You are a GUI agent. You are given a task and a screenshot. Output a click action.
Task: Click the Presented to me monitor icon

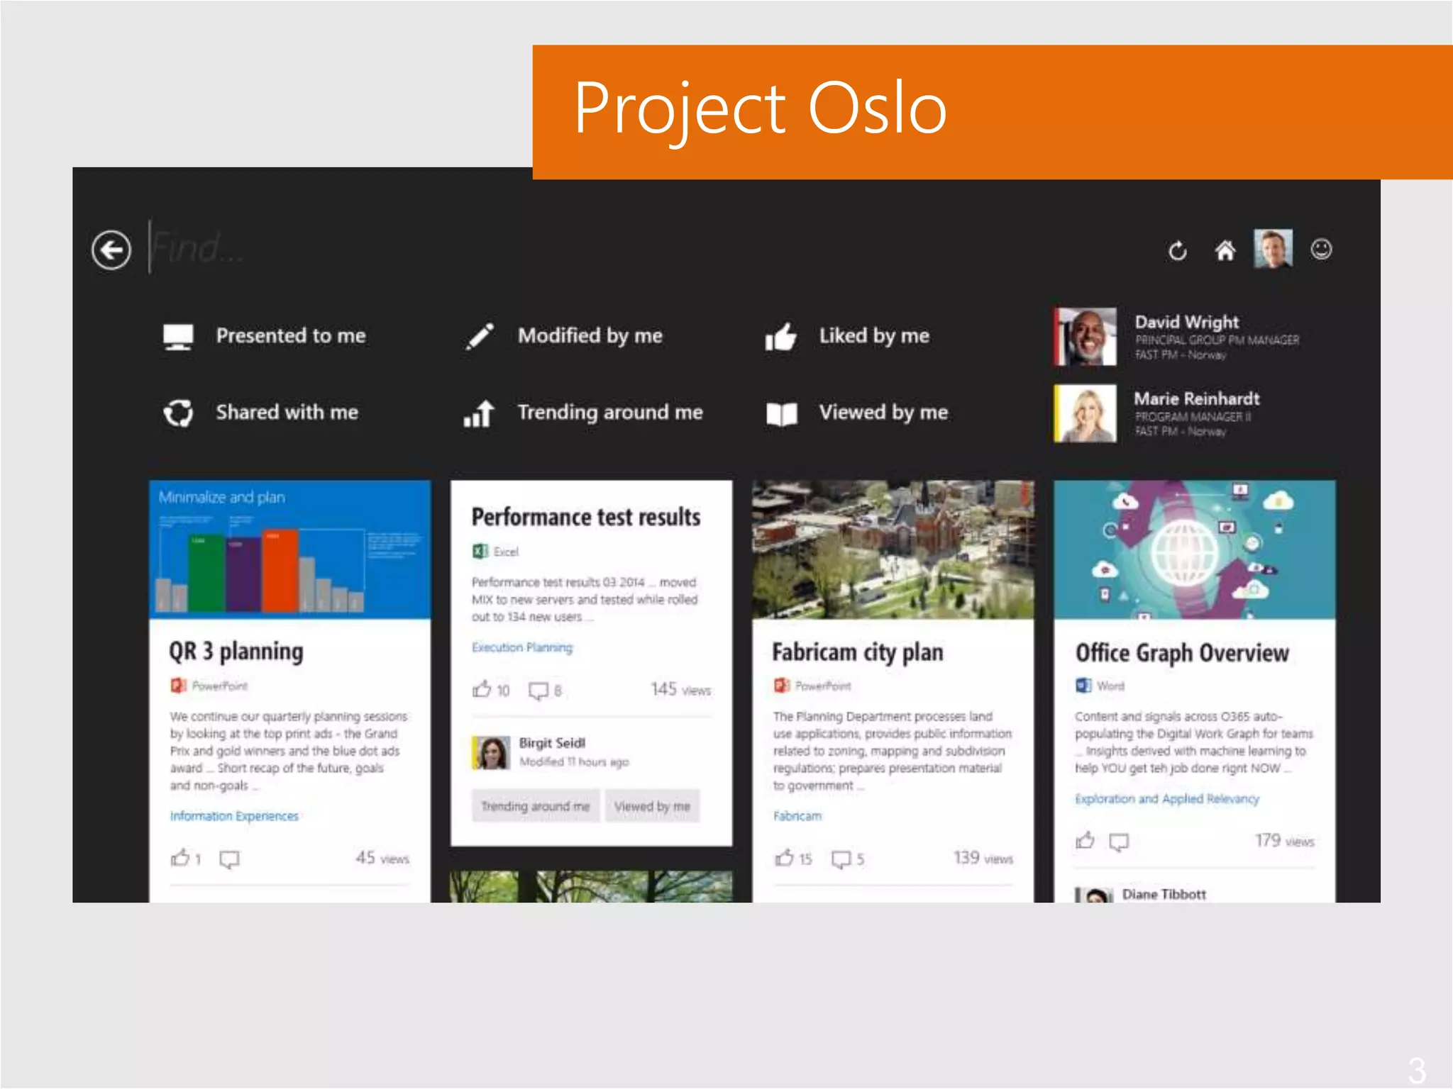[x=178, y=336]
